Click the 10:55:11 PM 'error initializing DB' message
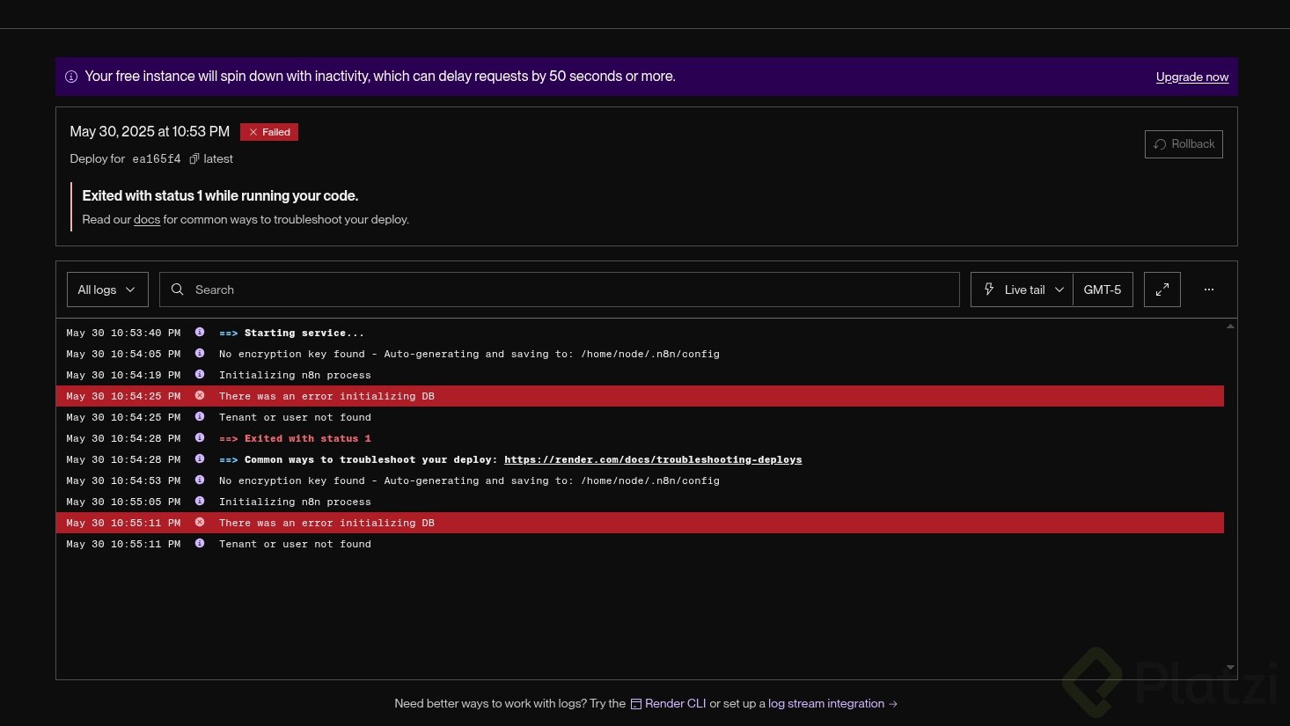The height and width of the screenshot is (726, 1290). [326, 523]
